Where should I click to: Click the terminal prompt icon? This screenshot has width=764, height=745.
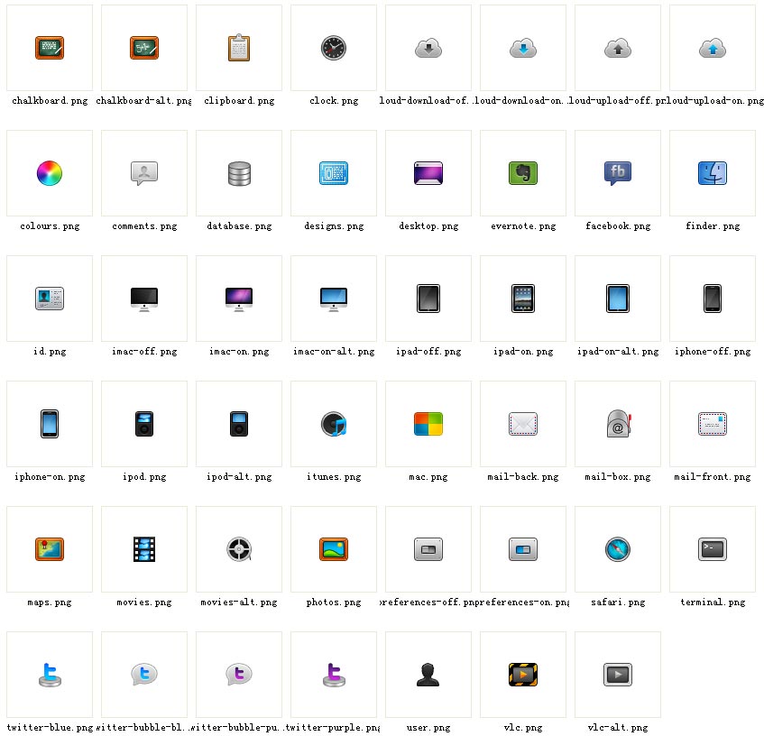[713, 549]
